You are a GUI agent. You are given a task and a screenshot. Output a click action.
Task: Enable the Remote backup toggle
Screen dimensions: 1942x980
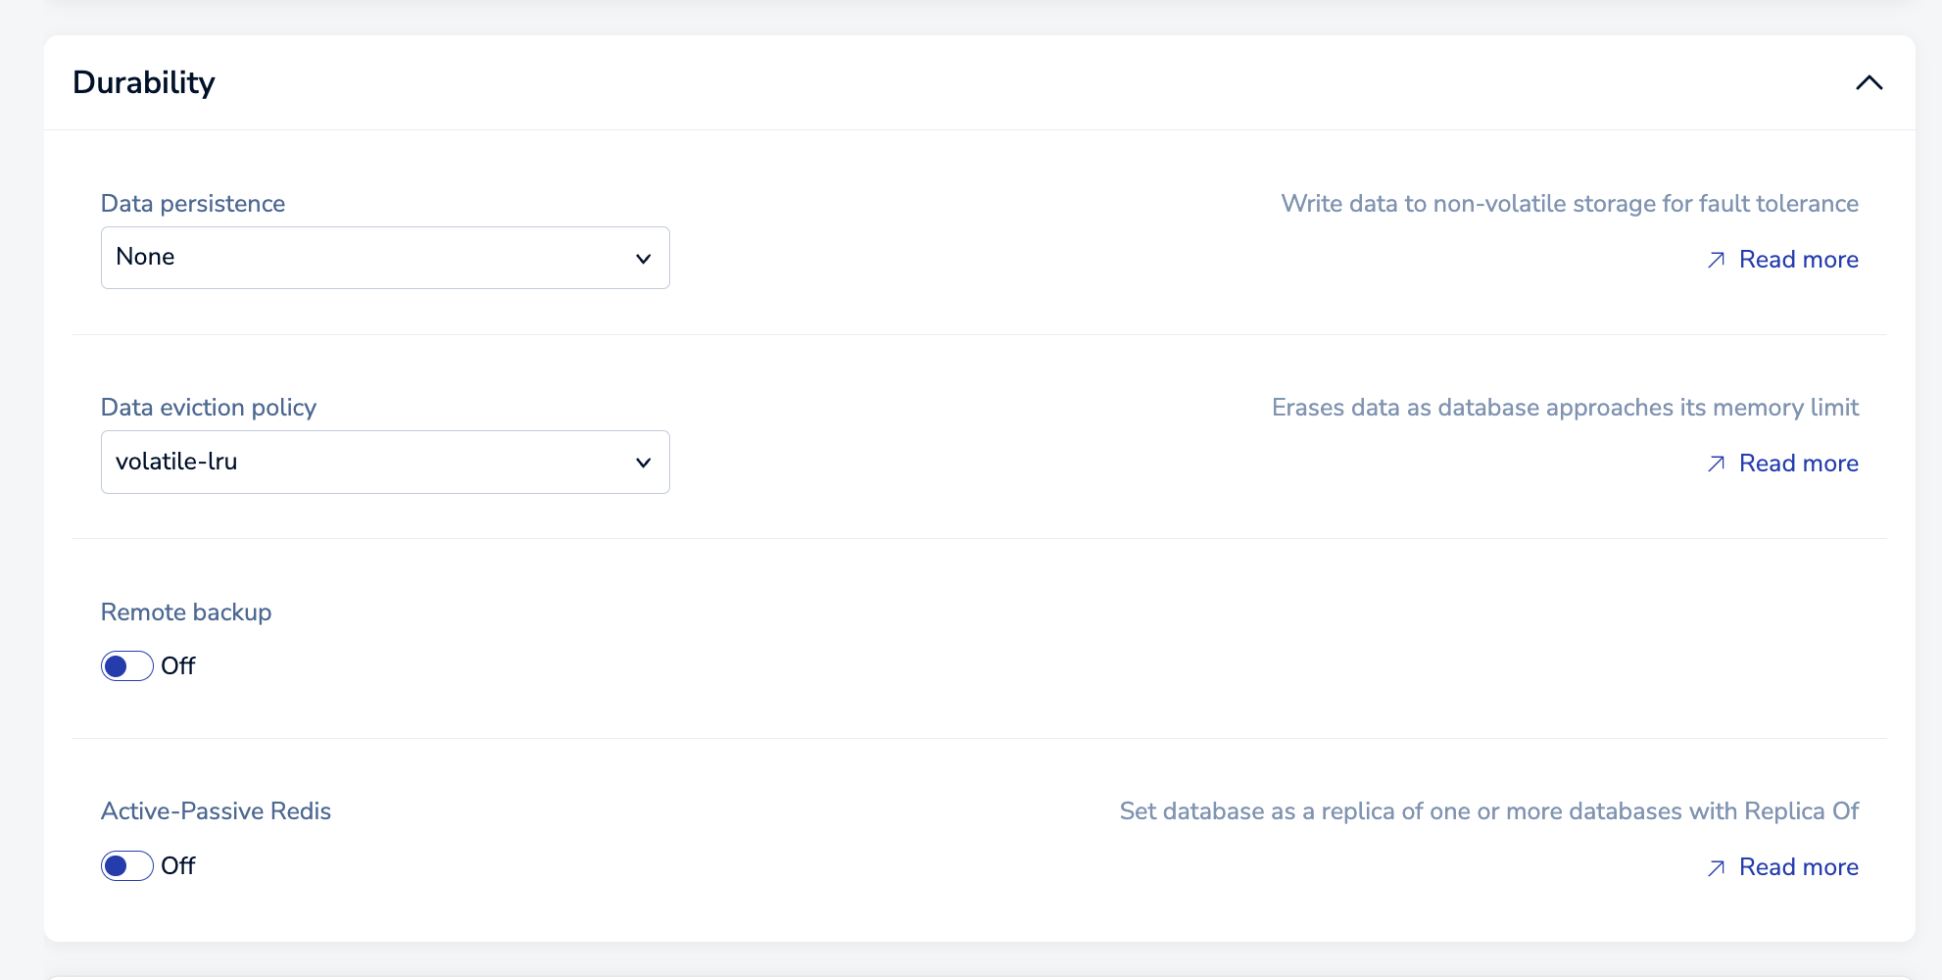(127, 666)
